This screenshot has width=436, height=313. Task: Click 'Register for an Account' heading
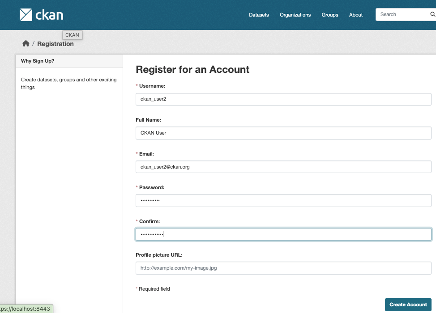pyautogui.click(x=192, y=69)
